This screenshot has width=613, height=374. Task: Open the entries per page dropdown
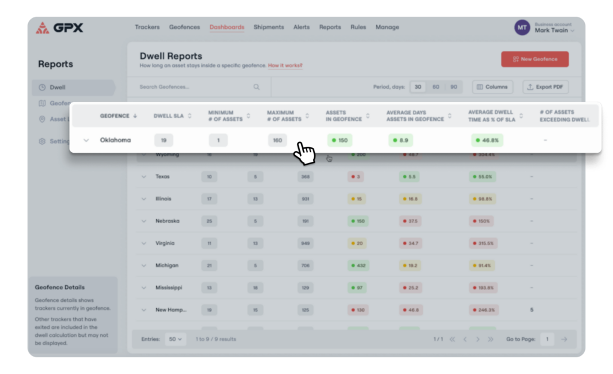pyautogui.click(x=175, y=339)
